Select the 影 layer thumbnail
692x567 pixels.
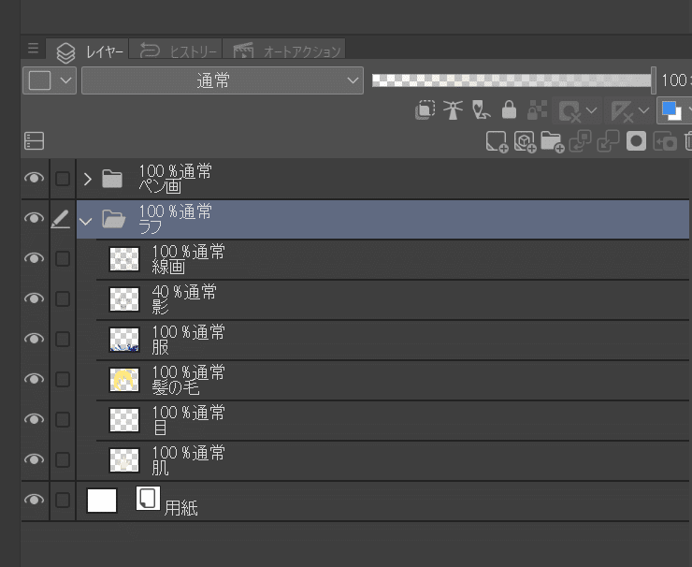pos(124,299)
